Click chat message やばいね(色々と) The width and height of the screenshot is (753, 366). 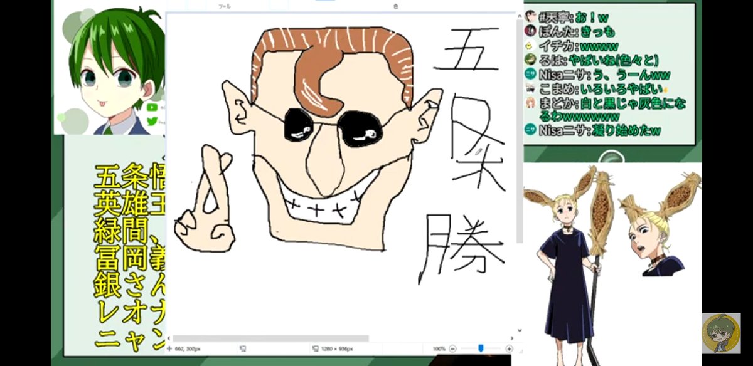point(614,60)
